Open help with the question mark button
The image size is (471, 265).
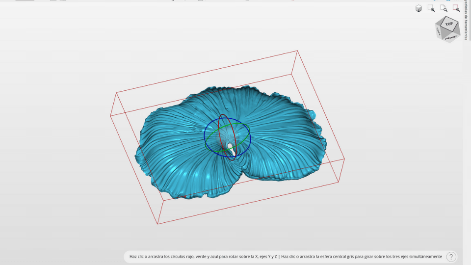tap(451, 257)
